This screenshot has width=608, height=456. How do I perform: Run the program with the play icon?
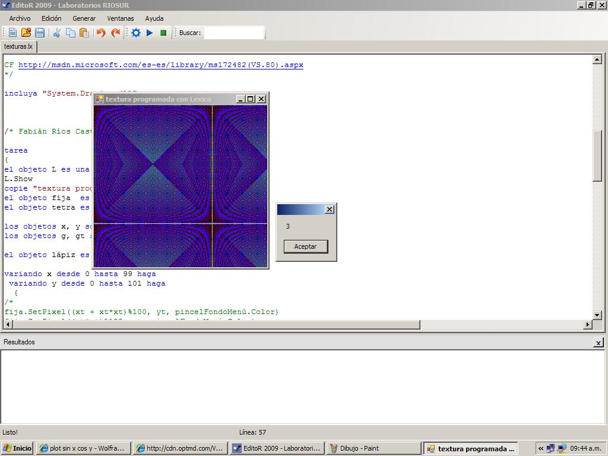[x=150, y=33]
